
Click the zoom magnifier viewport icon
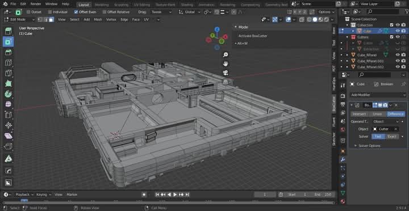coord(226,54)
